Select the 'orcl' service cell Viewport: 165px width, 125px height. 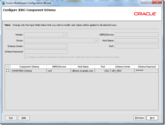(x=59, y=71)
